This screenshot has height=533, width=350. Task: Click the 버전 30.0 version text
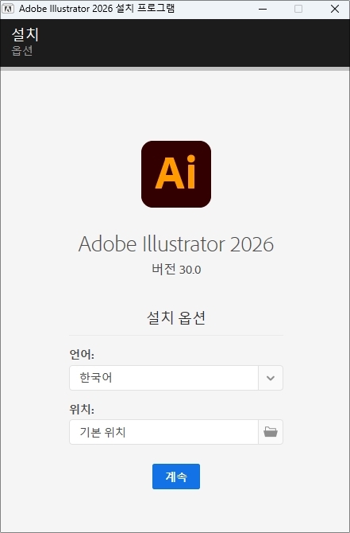pos(176,270)
